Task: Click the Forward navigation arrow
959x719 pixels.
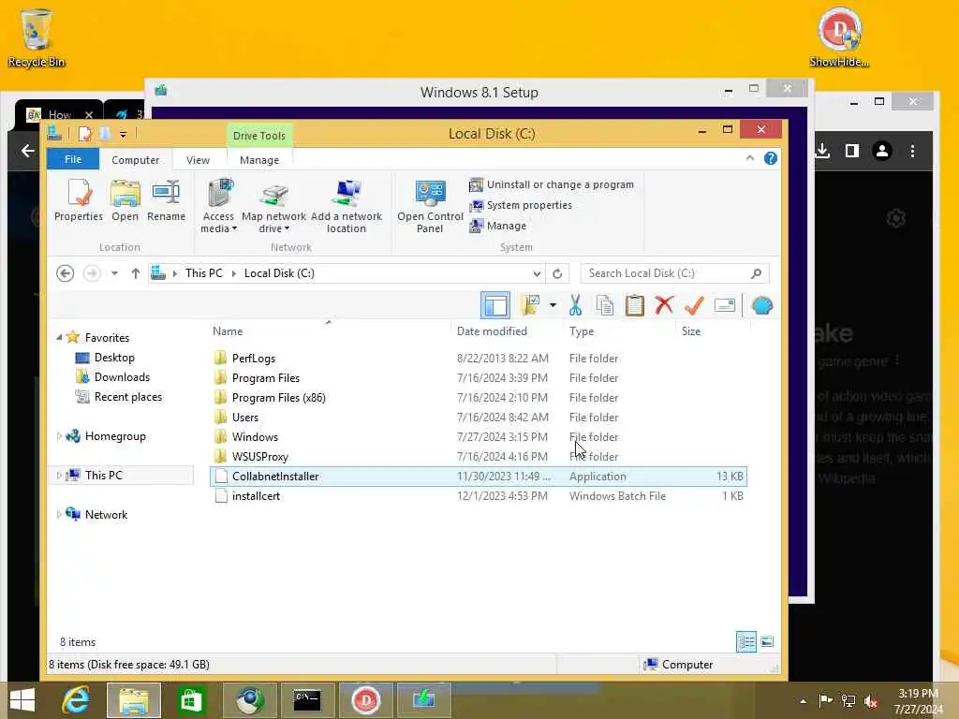Action: point(92,273)
